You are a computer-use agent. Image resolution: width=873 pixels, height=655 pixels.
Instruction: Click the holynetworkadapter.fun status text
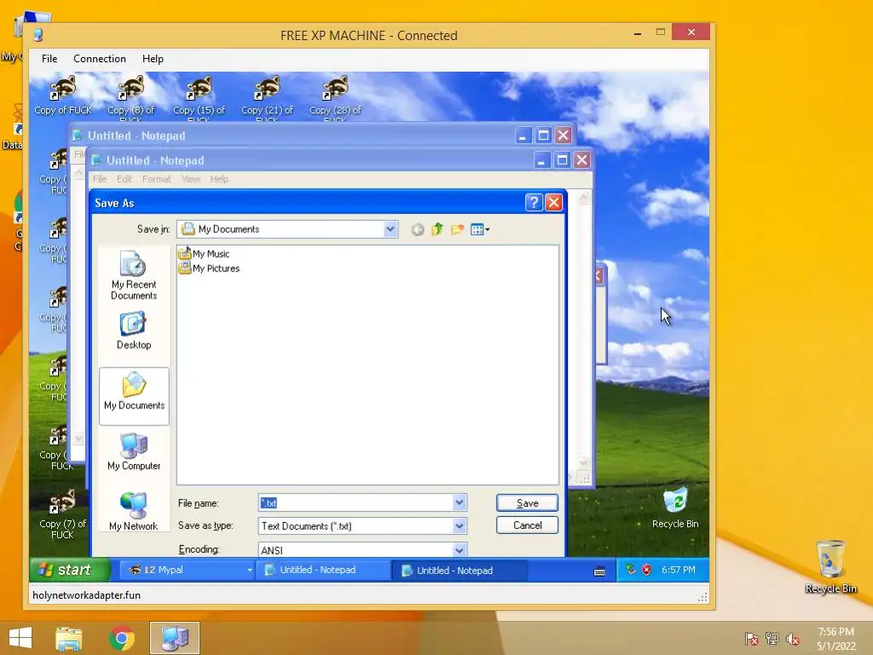(86, 594)
